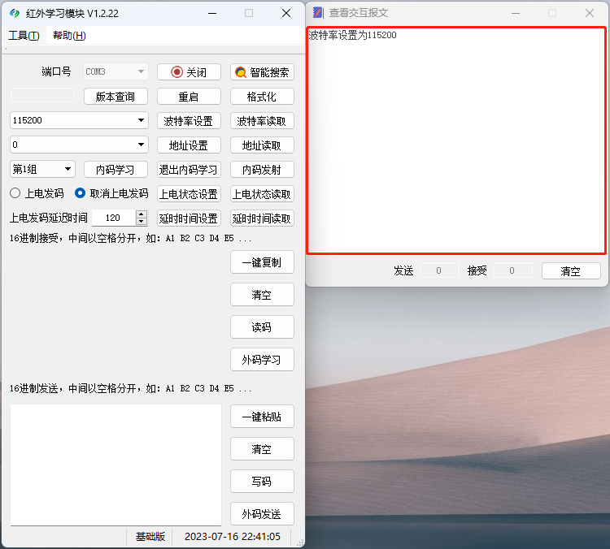The height and width of the screenshot is (549, 610).
Task: Click the 外码发送 external send button
Action: pos(262,514)
